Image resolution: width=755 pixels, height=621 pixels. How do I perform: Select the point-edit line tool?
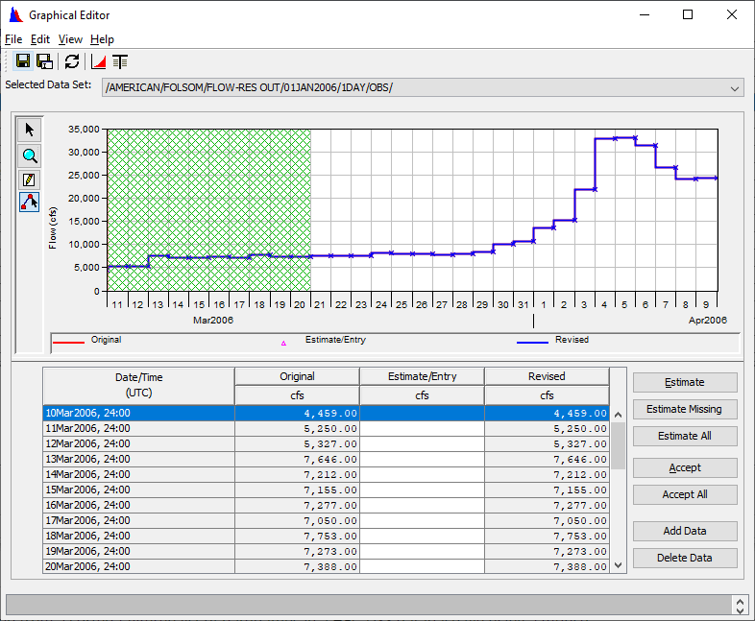[29, 203]
